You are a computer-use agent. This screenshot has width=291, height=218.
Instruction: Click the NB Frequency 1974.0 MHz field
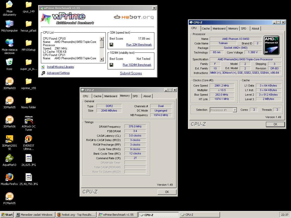(x=161, y=115)
